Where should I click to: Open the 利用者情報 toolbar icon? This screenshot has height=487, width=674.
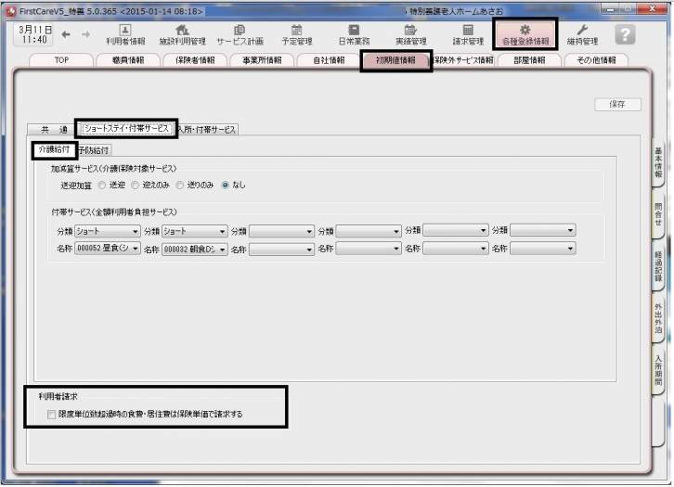click(126, 34)
